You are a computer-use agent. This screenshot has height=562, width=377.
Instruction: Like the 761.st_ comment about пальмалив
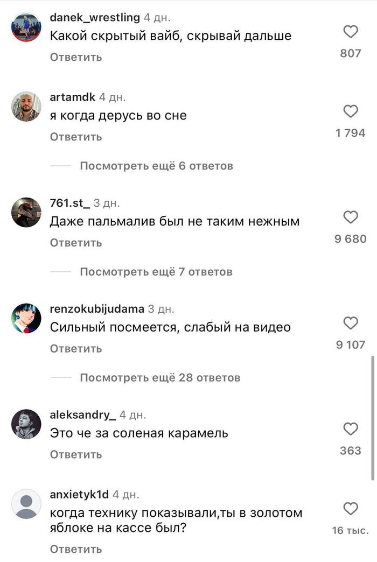pyautogui.click(x=351, y=217)
